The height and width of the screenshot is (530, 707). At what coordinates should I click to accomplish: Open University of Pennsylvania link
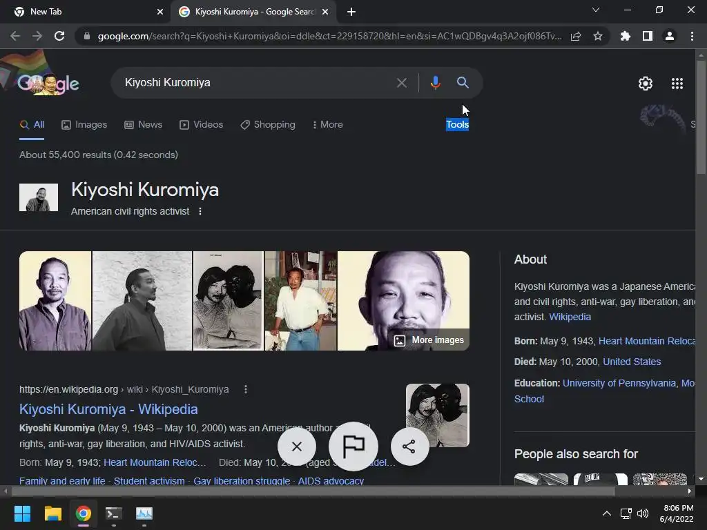click(x=619, y=383)
